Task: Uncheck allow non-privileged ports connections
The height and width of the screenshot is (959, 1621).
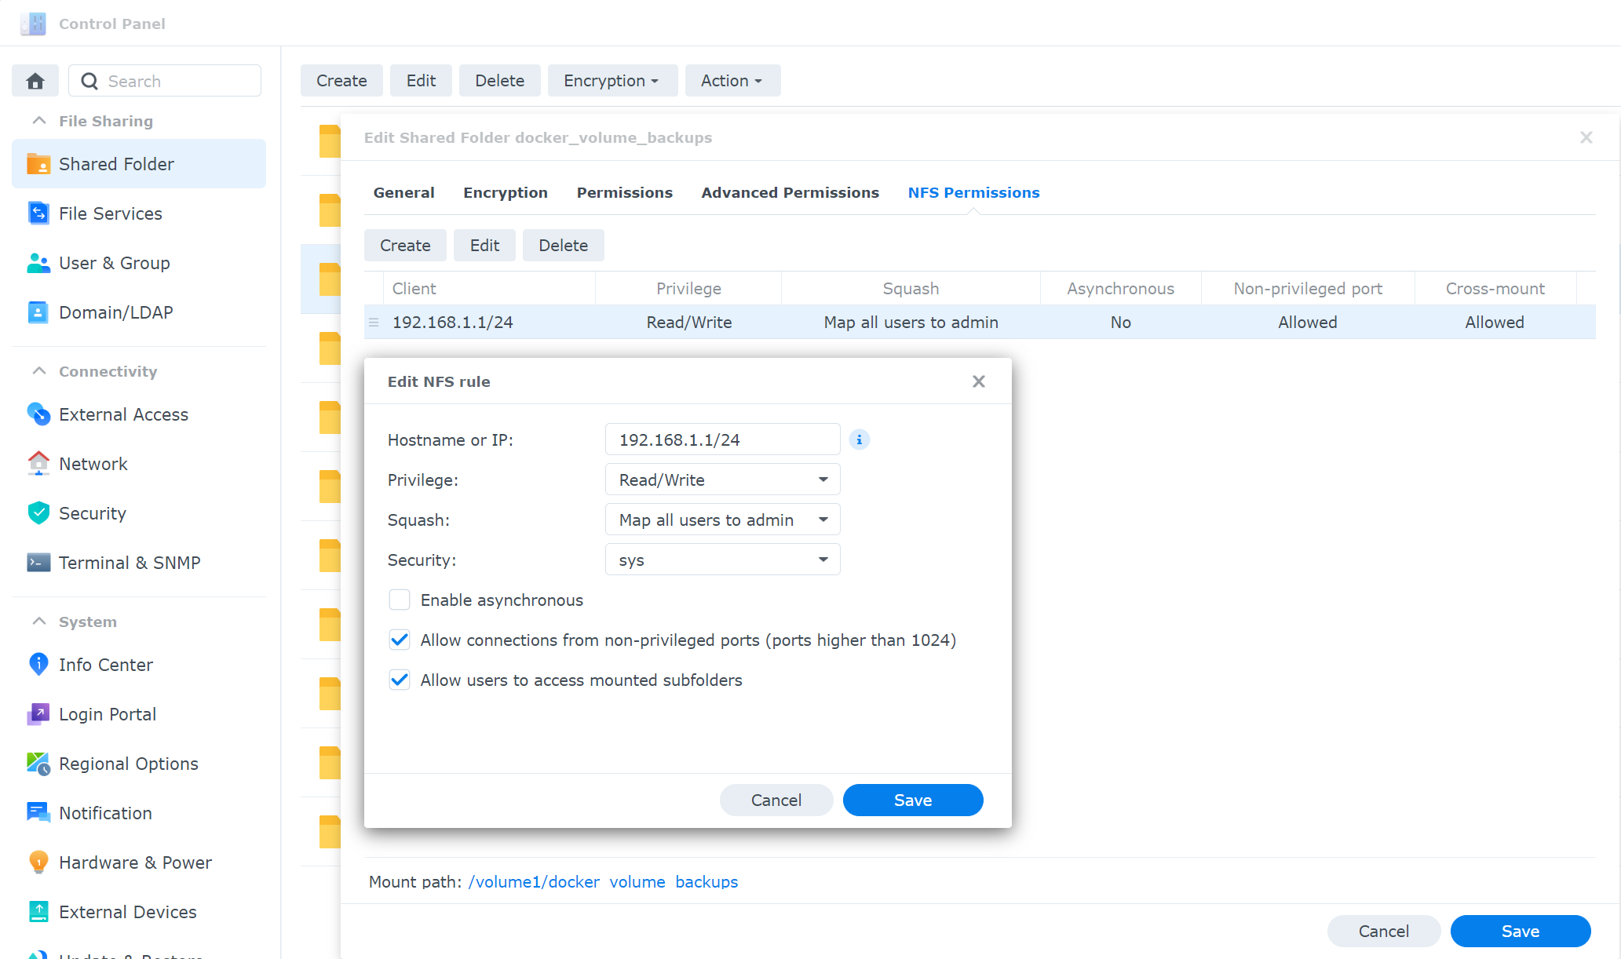Action: point(400,640)
